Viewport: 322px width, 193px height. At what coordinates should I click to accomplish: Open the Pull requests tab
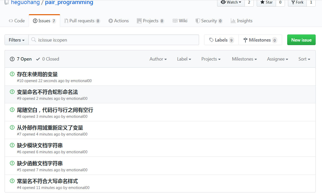tap(82, 21)
